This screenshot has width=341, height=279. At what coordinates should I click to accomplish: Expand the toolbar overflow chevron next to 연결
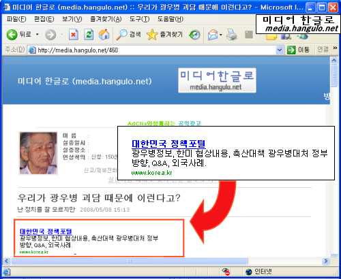pyautogui.click(x=335, y=48)
